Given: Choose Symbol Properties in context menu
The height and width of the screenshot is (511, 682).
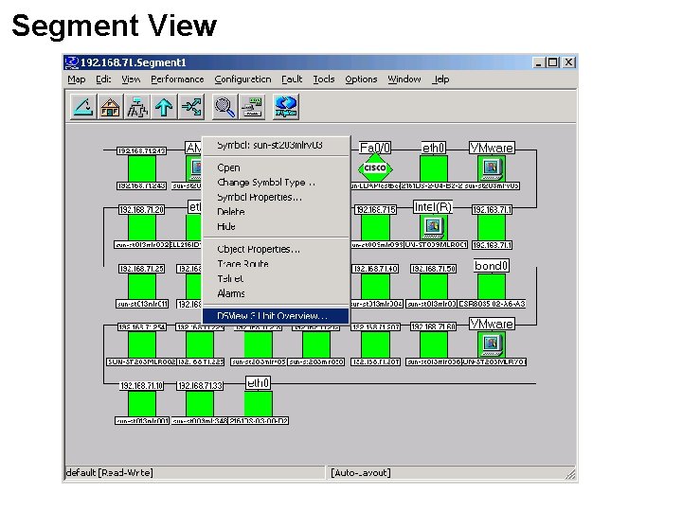Looking at the screenshot, I should (276, 197).
